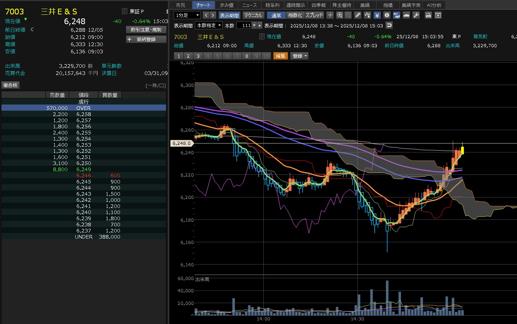517x324 pixels.
Task: Click the yen mark icon
Action: (377, 15)
